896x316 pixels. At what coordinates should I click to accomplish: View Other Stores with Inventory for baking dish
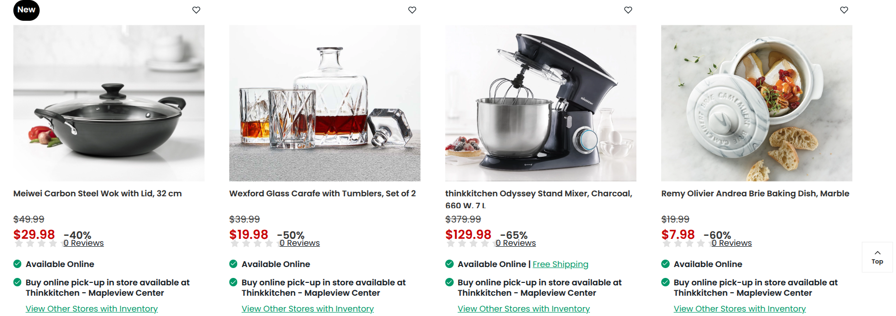pyautogui.click(x=739, y=309)
